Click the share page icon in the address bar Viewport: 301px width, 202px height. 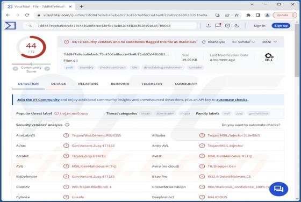(x=227, y=15)
